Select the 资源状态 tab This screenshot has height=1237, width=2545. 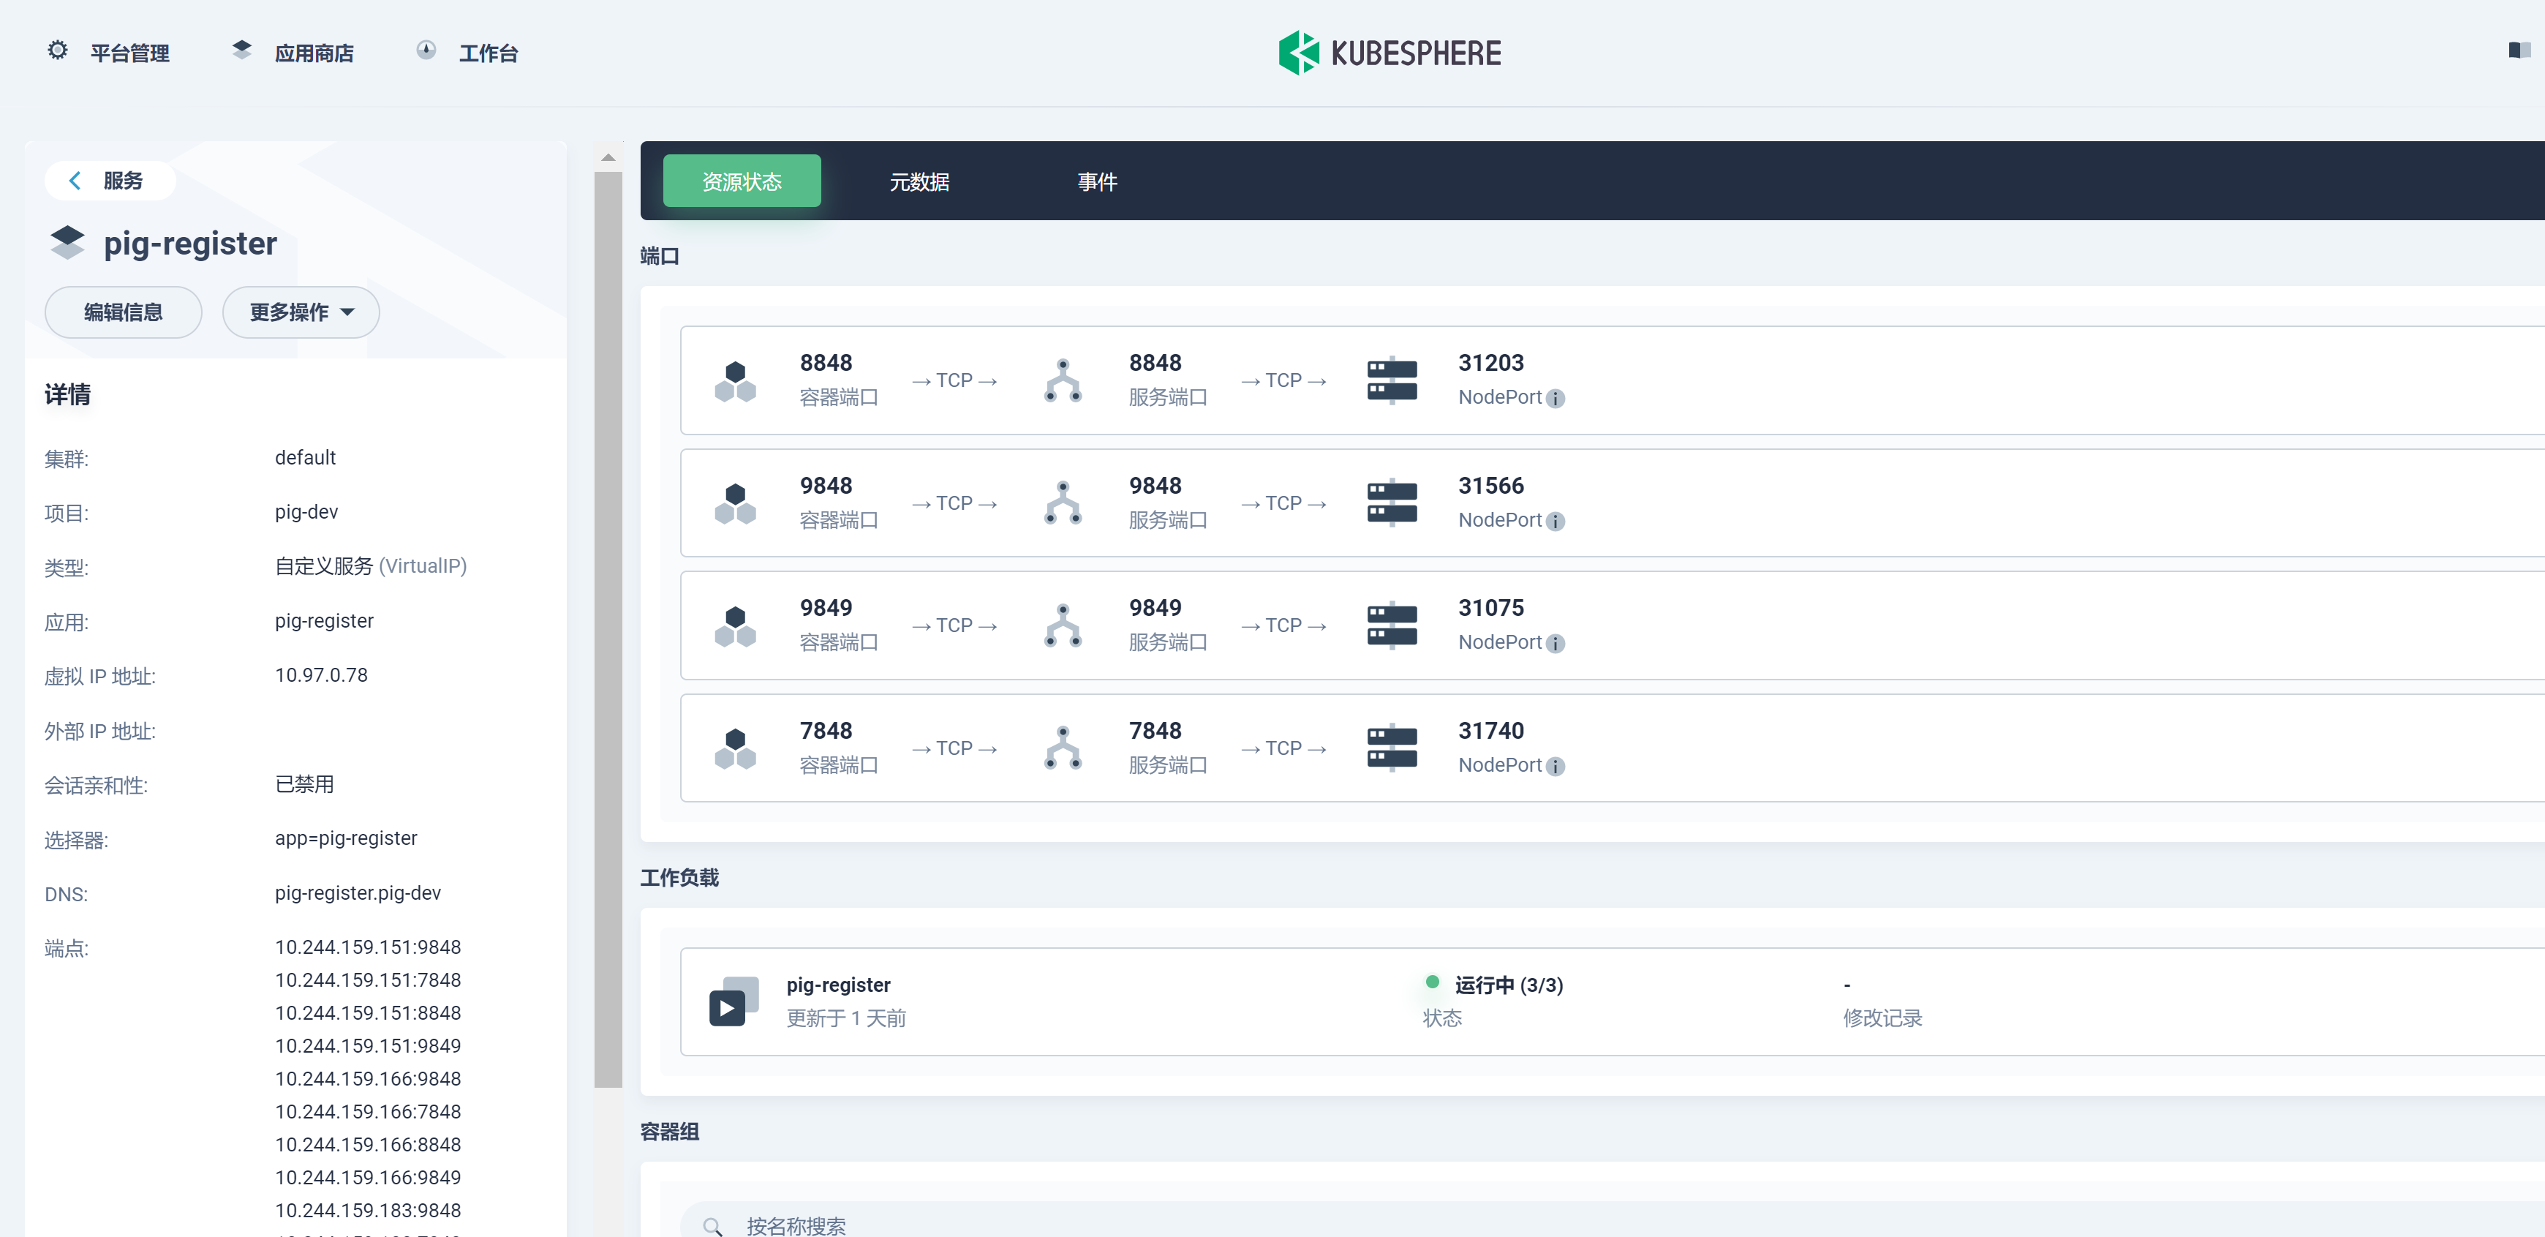tap(741, 182)
